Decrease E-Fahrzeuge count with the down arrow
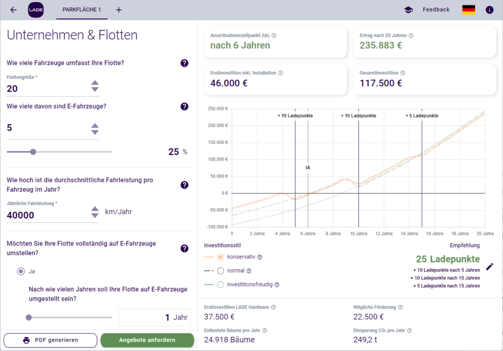This screenshot has height=351, width=503. click(95, 132)
